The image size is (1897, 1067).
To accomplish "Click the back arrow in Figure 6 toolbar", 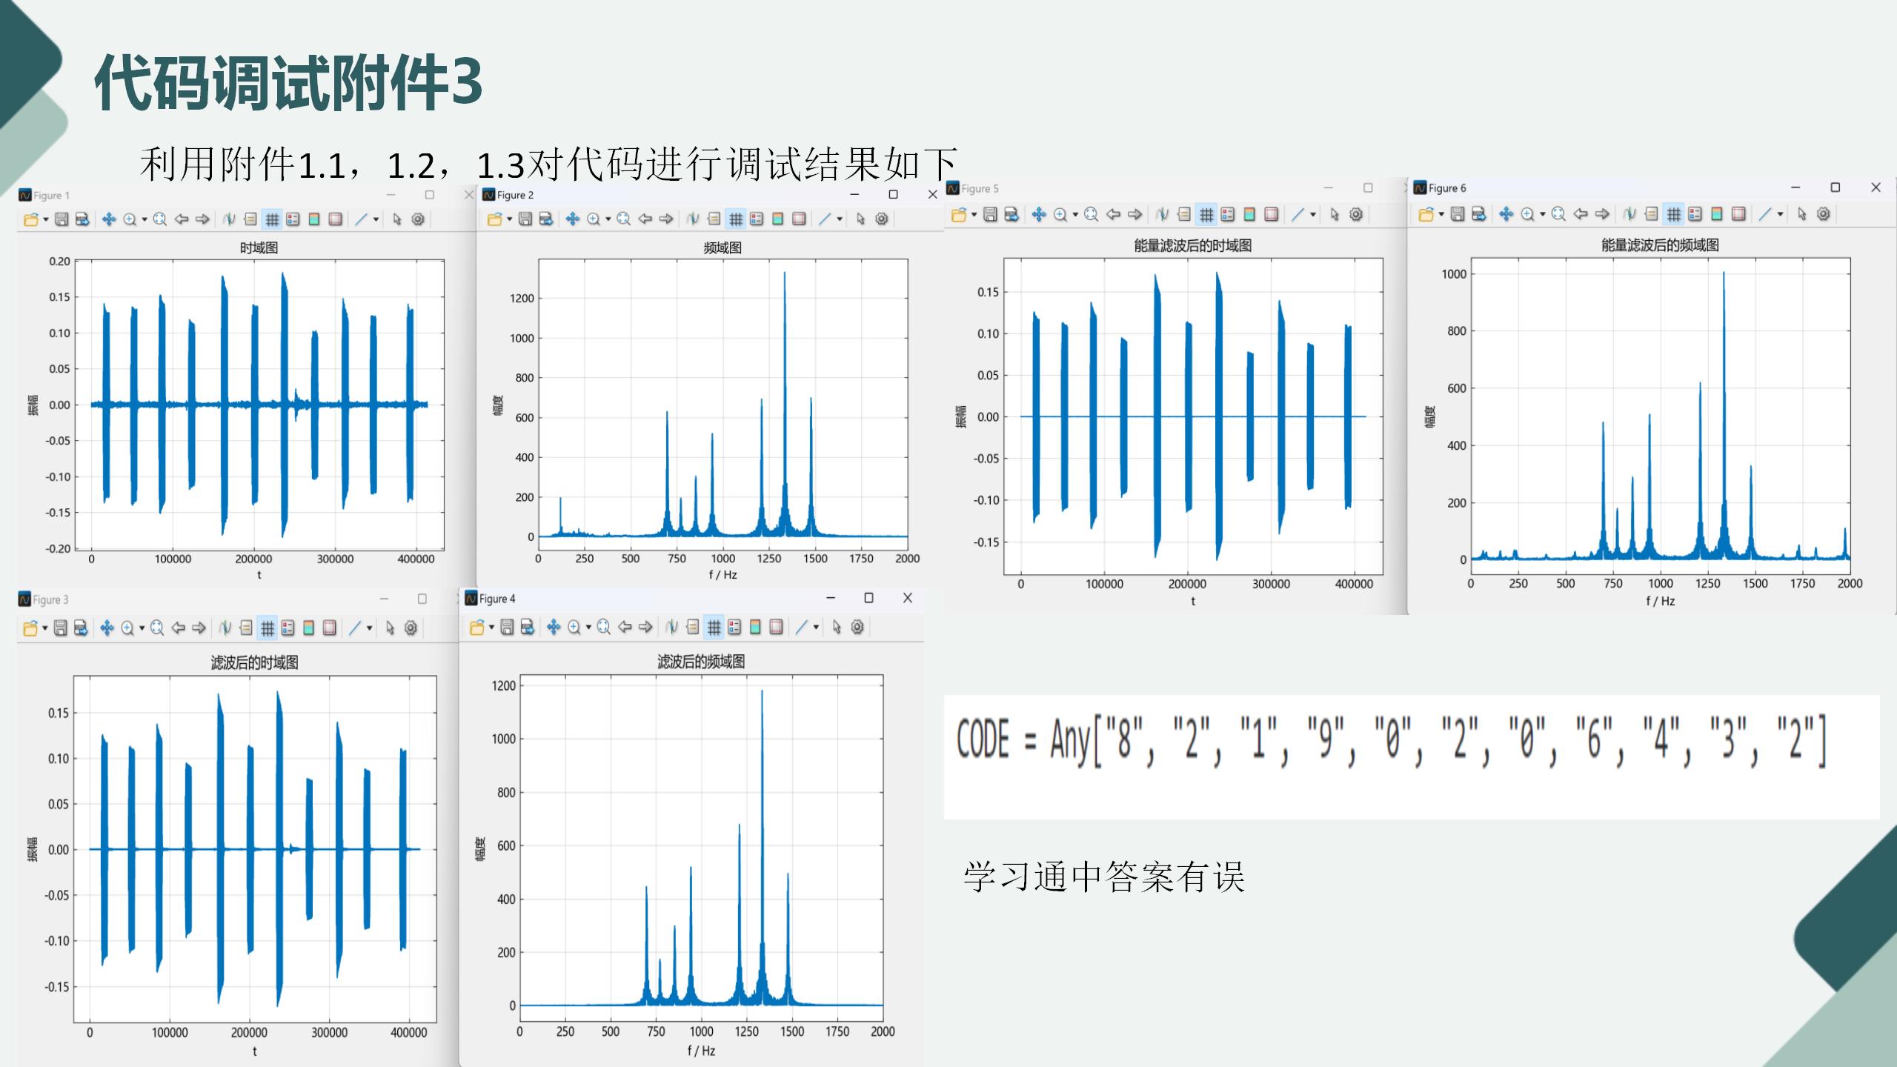I will [1580, 214].
